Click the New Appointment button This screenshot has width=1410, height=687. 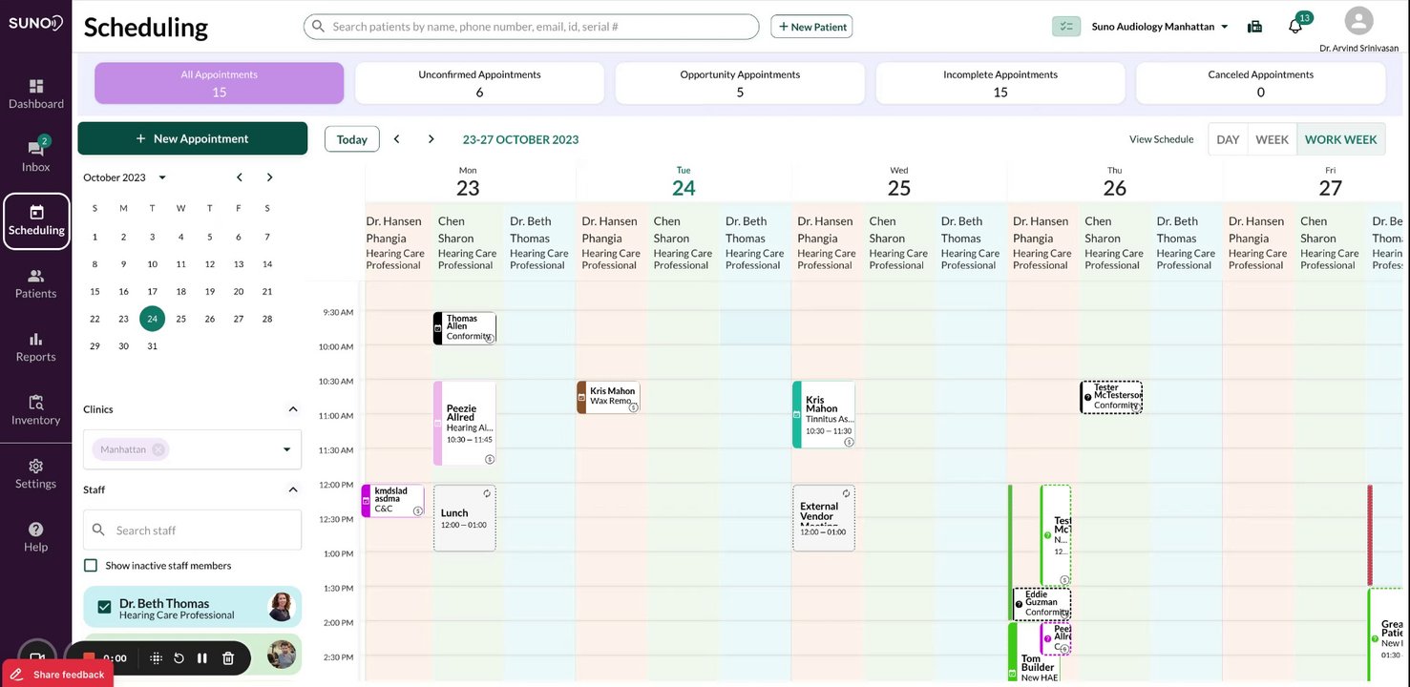point(193,138)
